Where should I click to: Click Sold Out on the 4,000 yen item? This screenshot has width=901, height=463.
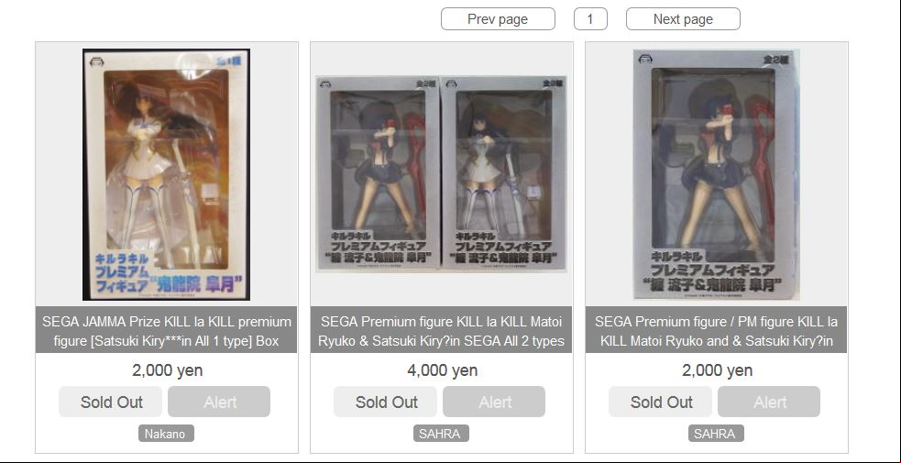coord(386,402)
